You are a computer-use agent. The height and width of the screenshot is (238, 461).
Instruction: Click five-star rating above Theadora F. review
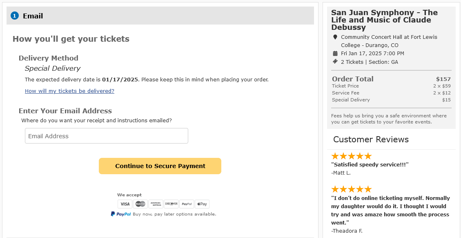pyautogui.click(x=351, y=189)
